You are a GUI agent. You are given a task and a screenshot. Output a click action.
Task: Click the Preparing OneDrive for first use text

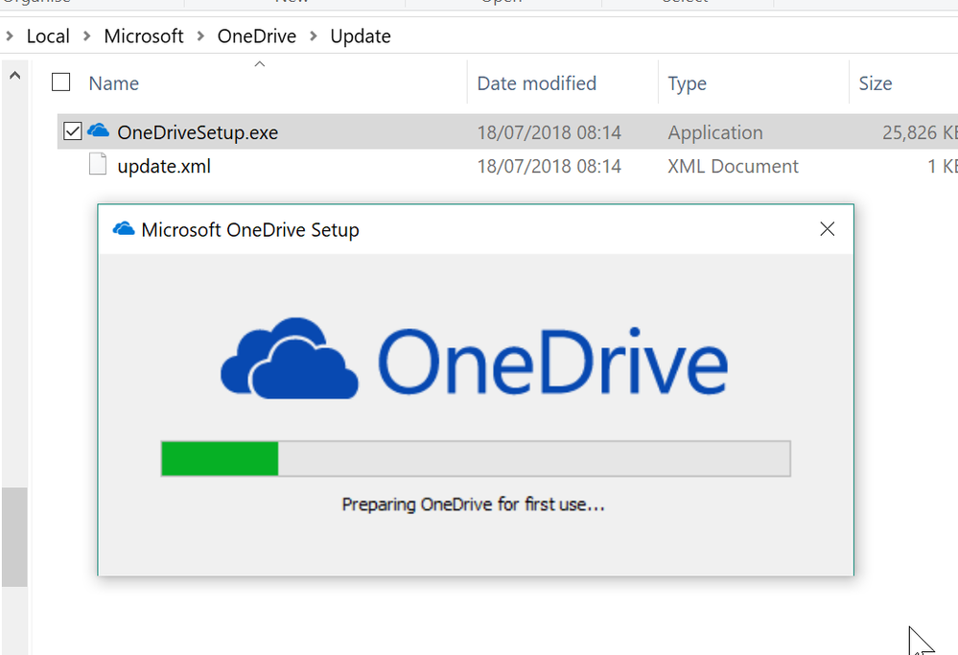473,504
